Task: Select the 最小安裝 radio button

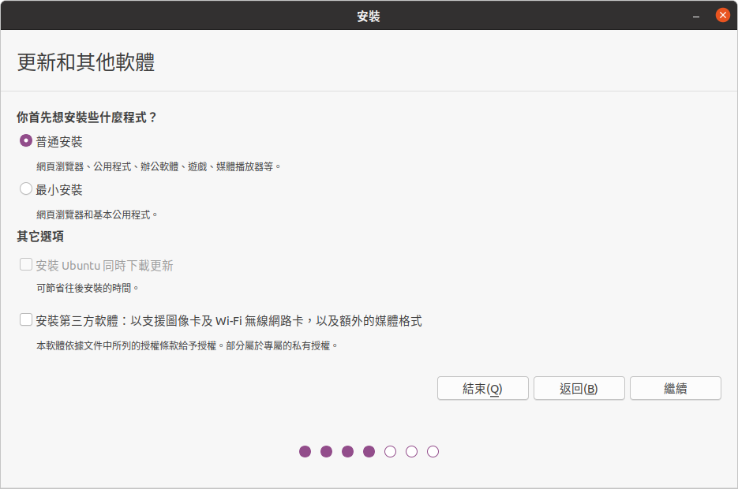Action: coord(26,189)
